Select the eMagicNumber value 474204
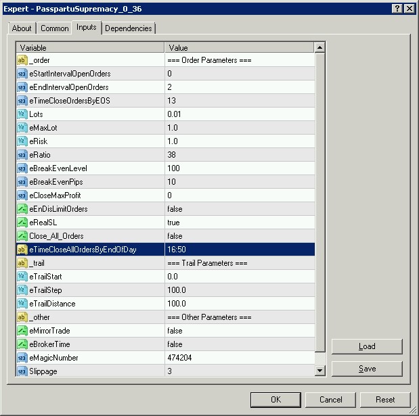The height and width of the screenshot is (416, 419). [240, 358]
